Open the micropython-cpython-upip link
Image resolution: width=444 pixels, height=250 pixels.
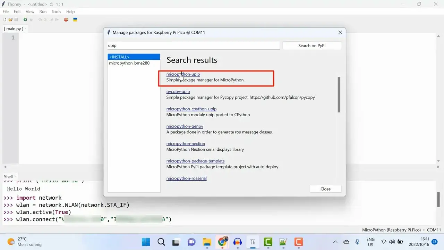(191, 109)
